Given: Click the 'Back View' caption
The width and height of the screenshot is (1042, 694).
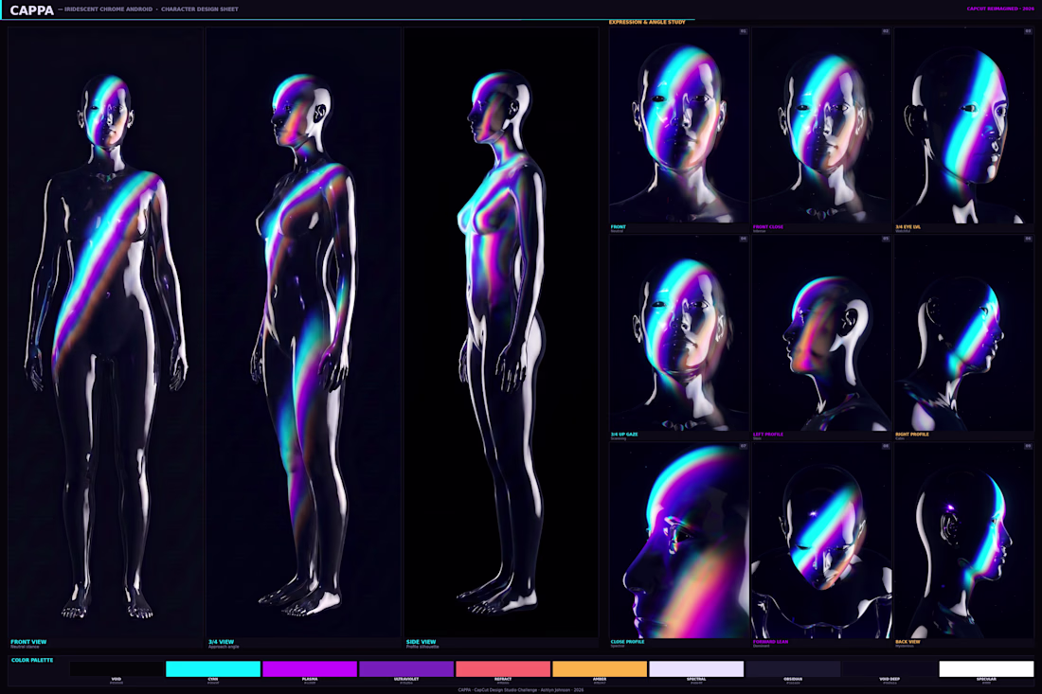Looking at the screenshot, I should 907,642.
